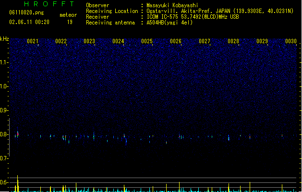Click the tallest yellow intensity spike at left
This screenshot has height=192, width=302.
18,183
